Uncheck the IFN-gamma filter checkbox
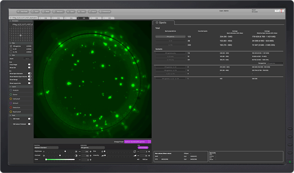The image size is (294, 173). (11, 46)
